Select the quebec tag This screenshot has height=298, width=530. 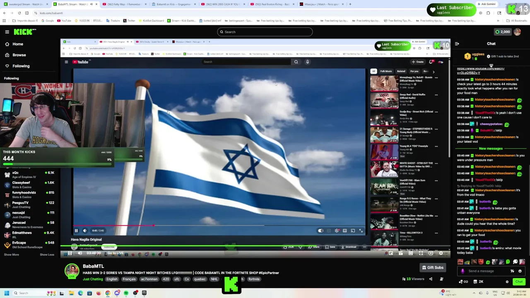(200, 279)
